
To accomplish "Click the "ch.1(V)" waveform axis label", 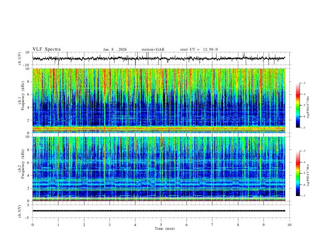I will tap(20, 58).
